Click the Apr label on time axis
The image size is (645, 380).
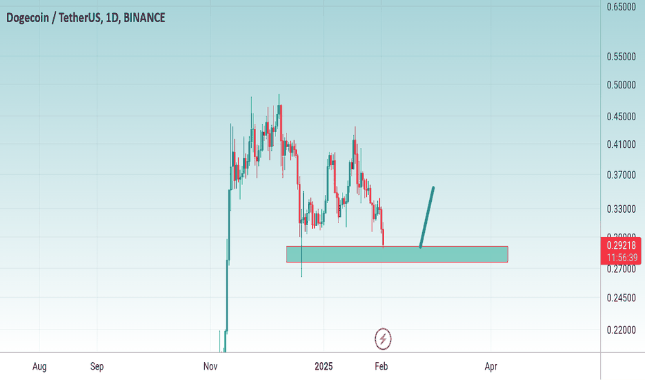click(x=491, y=366)
